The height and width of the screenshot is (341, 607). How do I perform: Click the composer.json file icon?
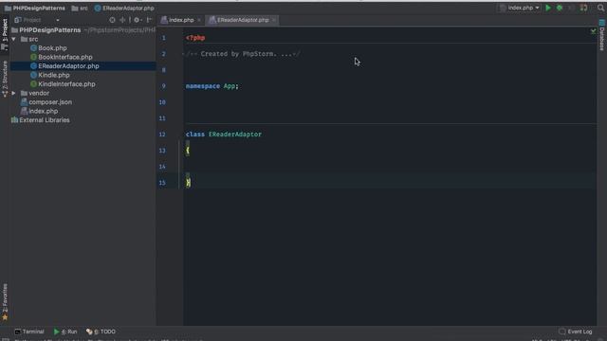[24, 102]
